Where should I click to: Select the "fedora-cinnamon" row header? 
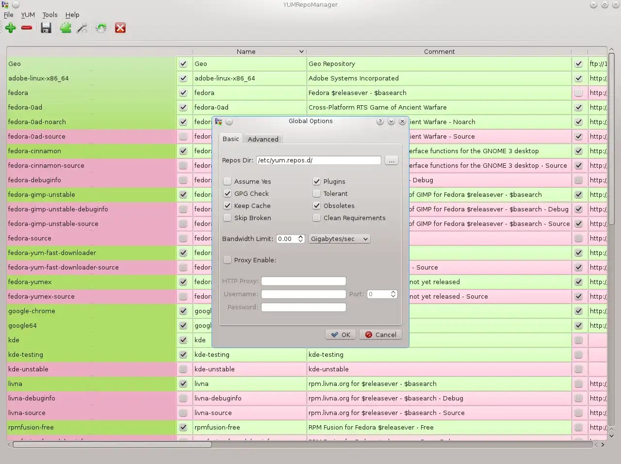[91, 151]
